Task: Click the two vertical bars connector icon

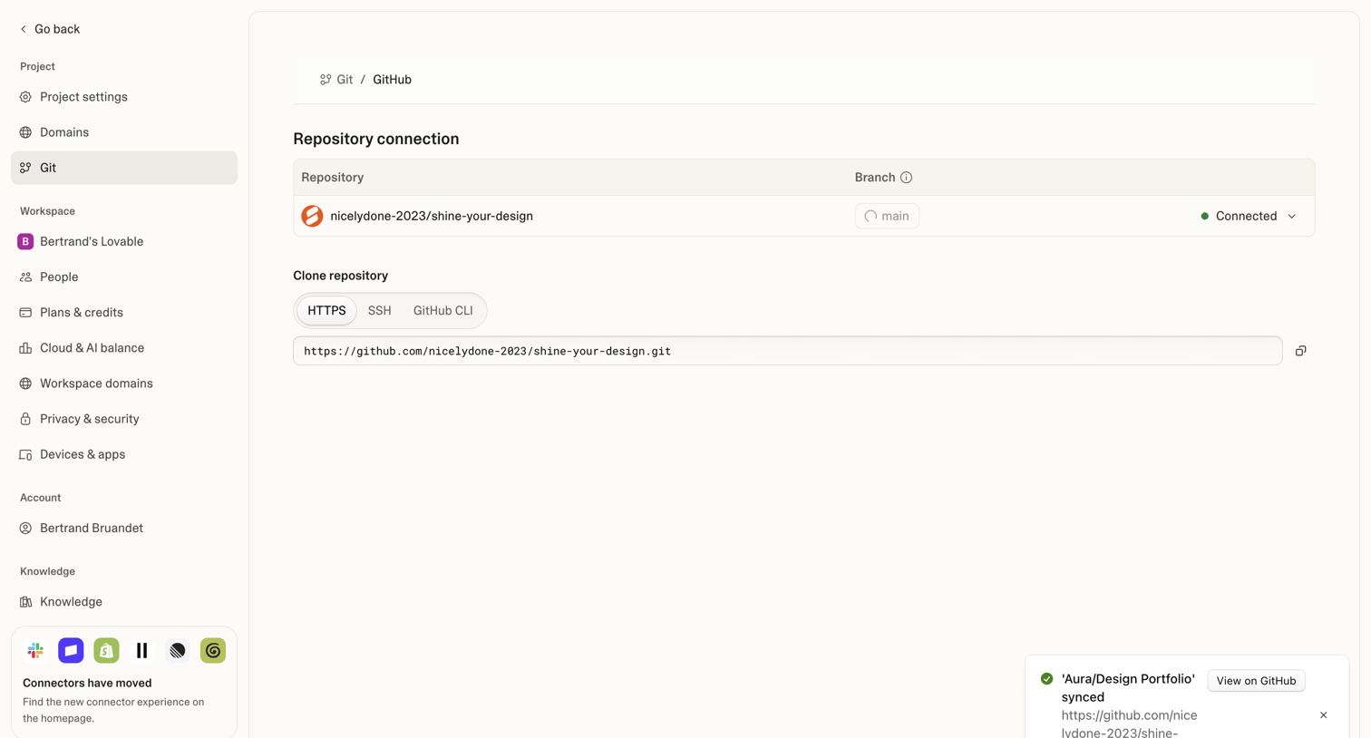Action: point(141,650)
